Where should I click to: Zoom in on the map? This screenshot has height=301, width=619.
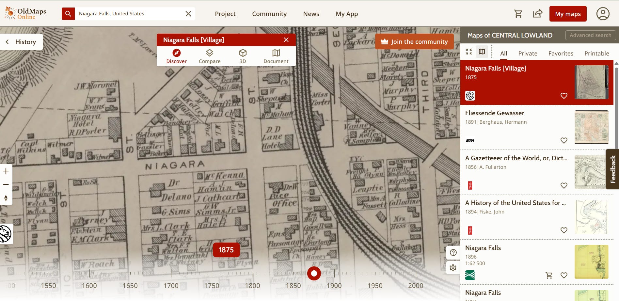pyautogui.click(x=6, y=171)
